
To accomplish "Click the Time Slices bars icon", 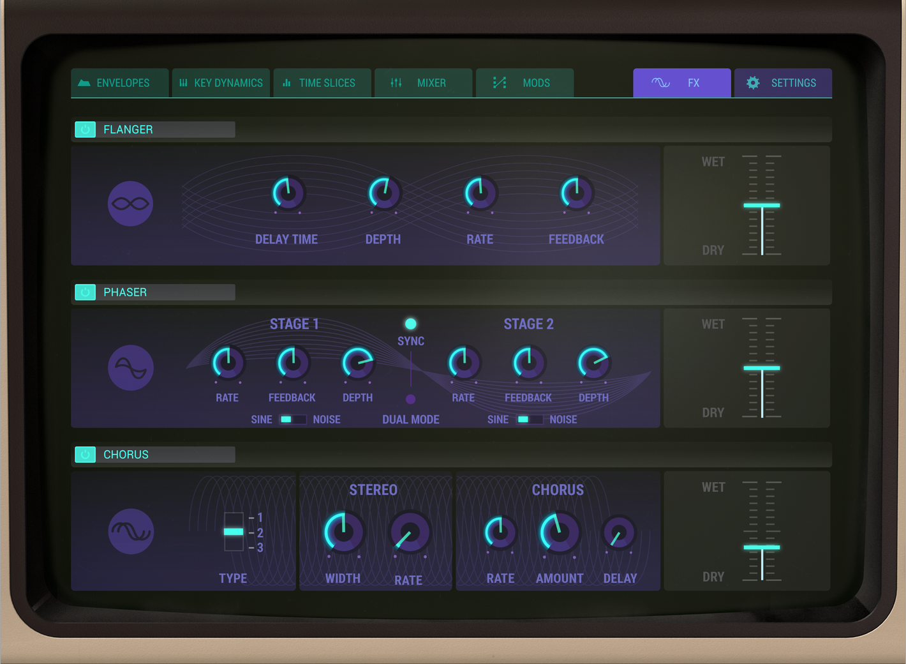I will click(287, 82).
